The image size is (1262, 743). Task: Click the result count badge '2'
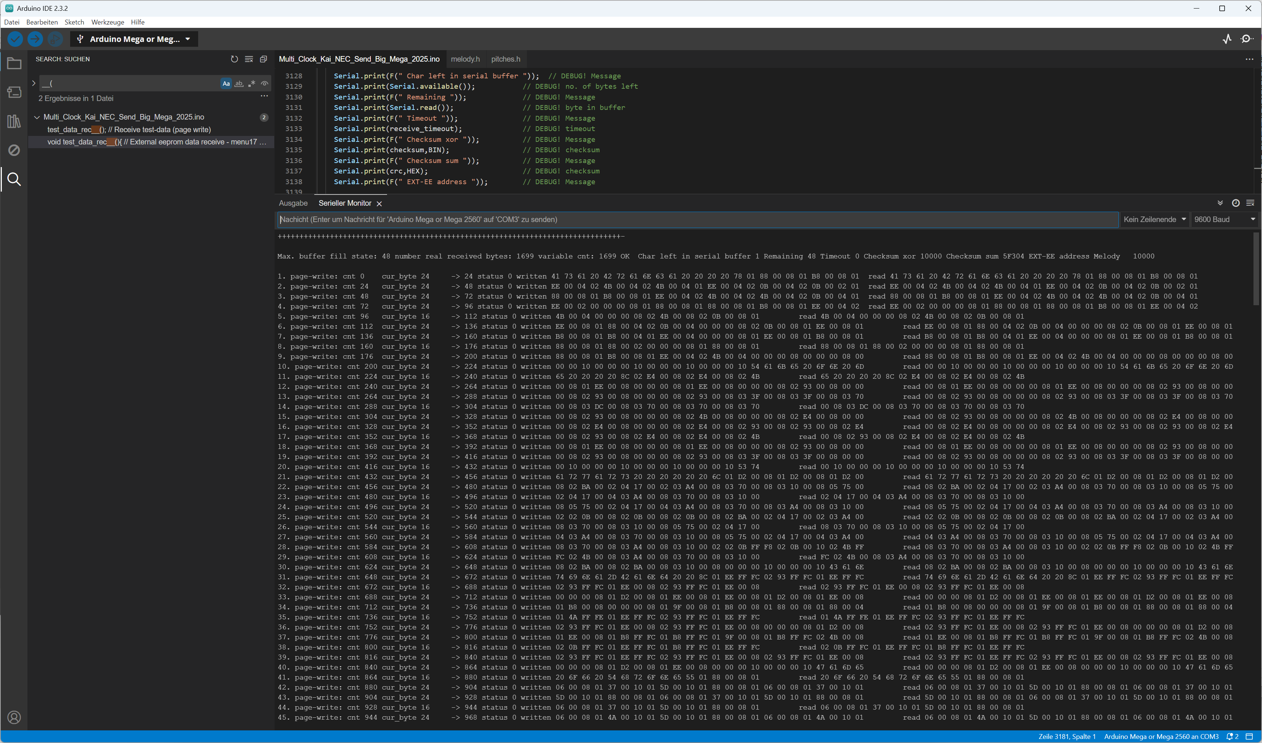pyautogui.click(x=264, y=117)
